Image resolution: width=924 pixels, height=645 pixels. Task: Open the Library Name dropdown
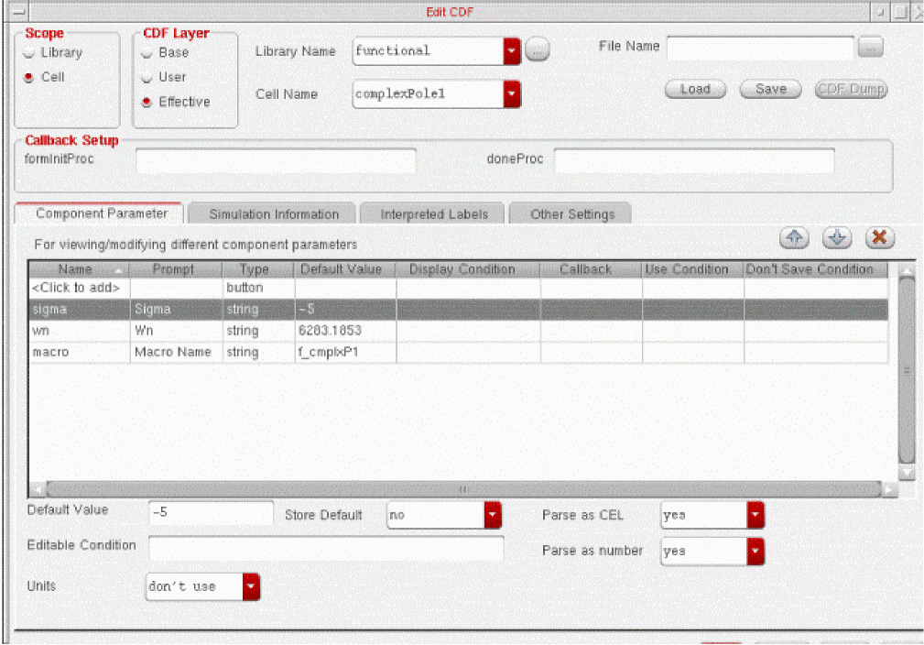[x=512, y=51]
